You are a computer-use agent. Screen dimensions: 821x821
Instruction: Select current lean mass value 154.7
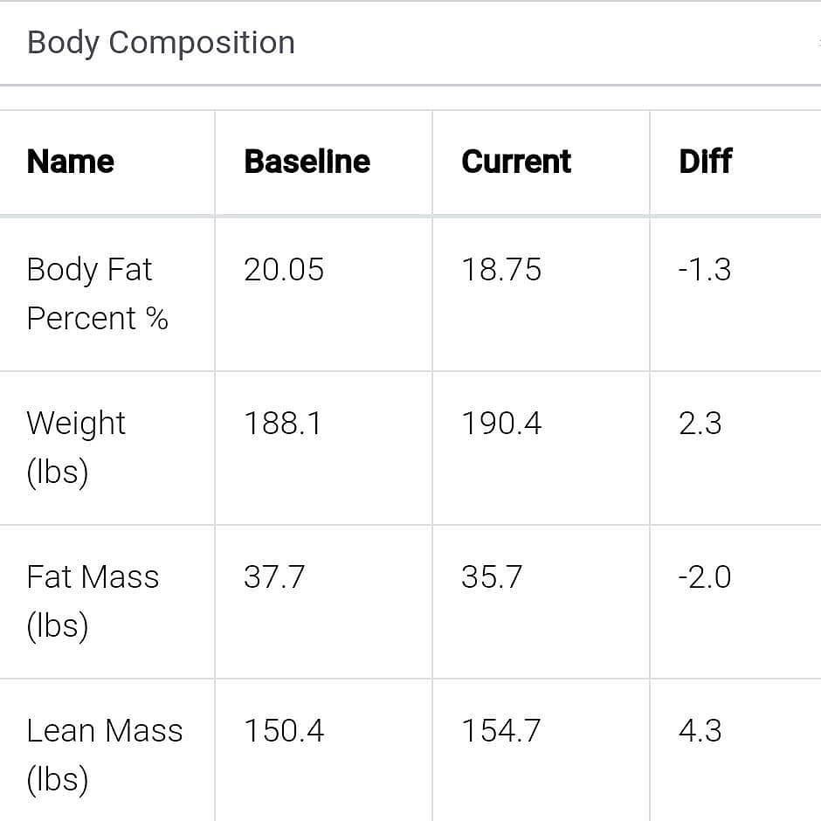pyautogui.click(x=501, y=731)
